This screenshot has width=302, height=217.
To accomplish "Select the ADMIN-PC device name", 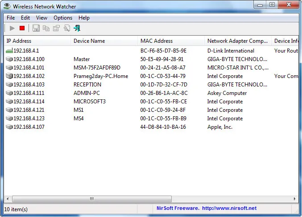I will [87, 93].
